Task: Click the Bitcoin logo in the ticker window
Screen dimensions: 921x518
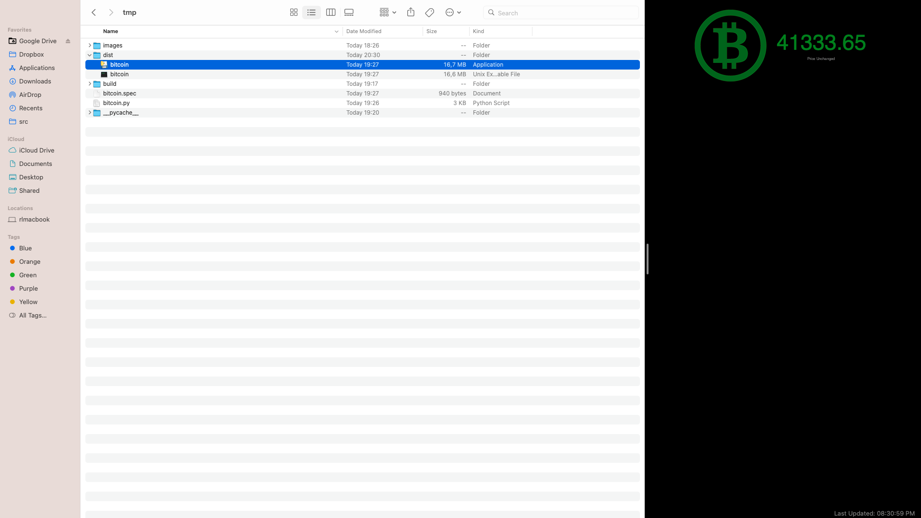Action: click(730, 46)
